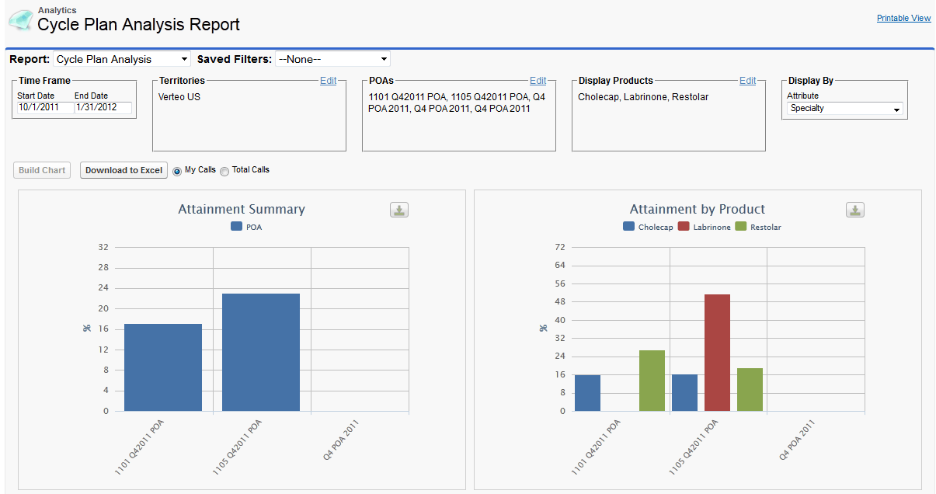Toggle the Restolar legend color swatch

[x=740, y=227]
